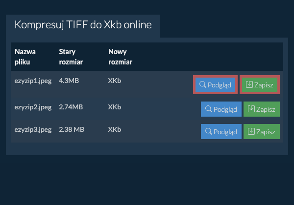The image size is (294, 205).
Task: Click the 4.3MB old size value
Action: [x=69, y=81]
